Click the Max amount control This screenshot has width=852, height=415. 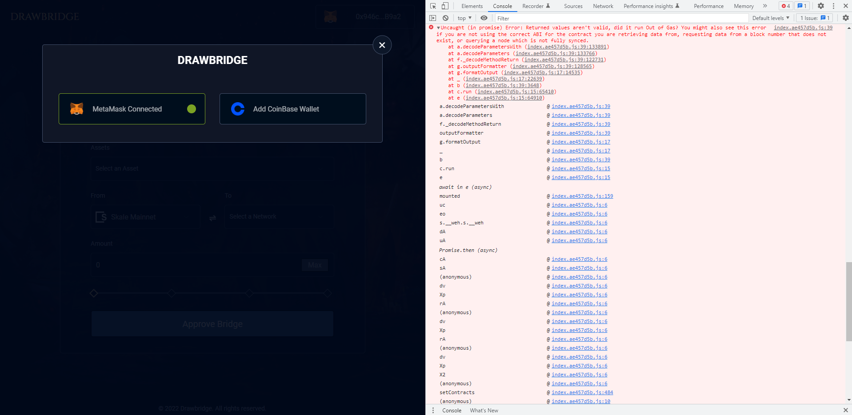click(314, 265)
